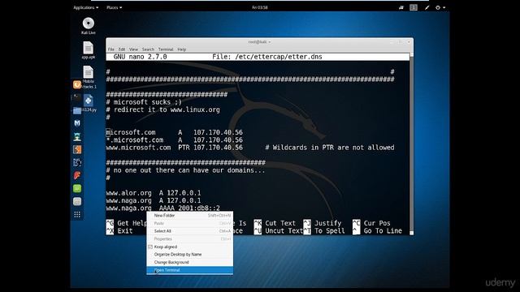Open the terminal Edit menu
Image resolution: width=520 pixels, height=292 pixels.
[122, 49]
